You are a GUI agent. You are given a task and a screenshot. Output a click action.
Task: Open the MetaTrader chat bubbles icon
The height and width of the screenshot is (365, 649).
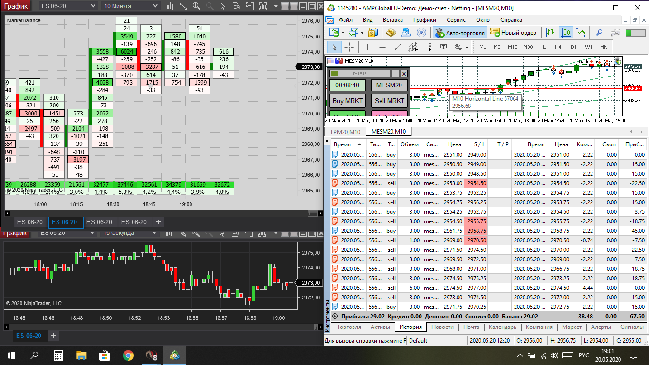tap(616, 33)
